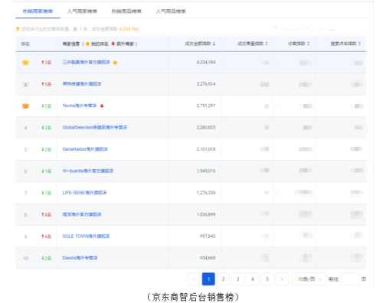Switch to the 人气商家榜单 tab

[82, 11]
